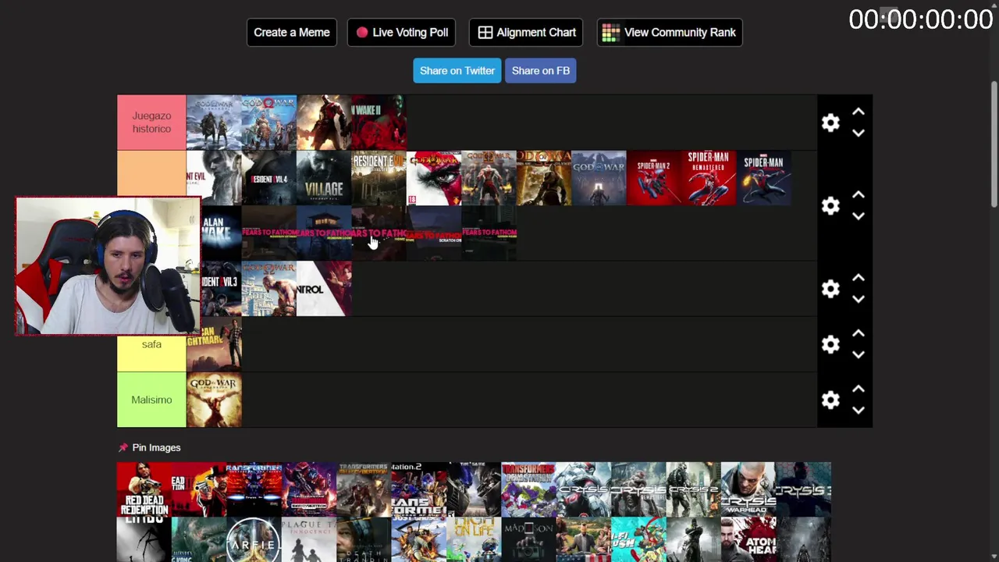Pick the A Plague Tale Innocence cover
Screen dimensions: 999x562
pos(309,539)
